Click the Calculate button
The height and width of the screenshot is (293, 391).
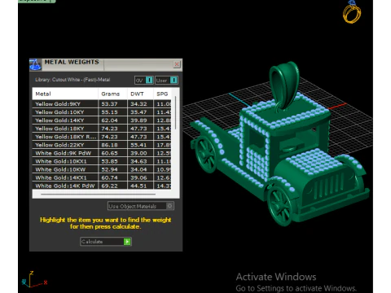click(106, 242)
